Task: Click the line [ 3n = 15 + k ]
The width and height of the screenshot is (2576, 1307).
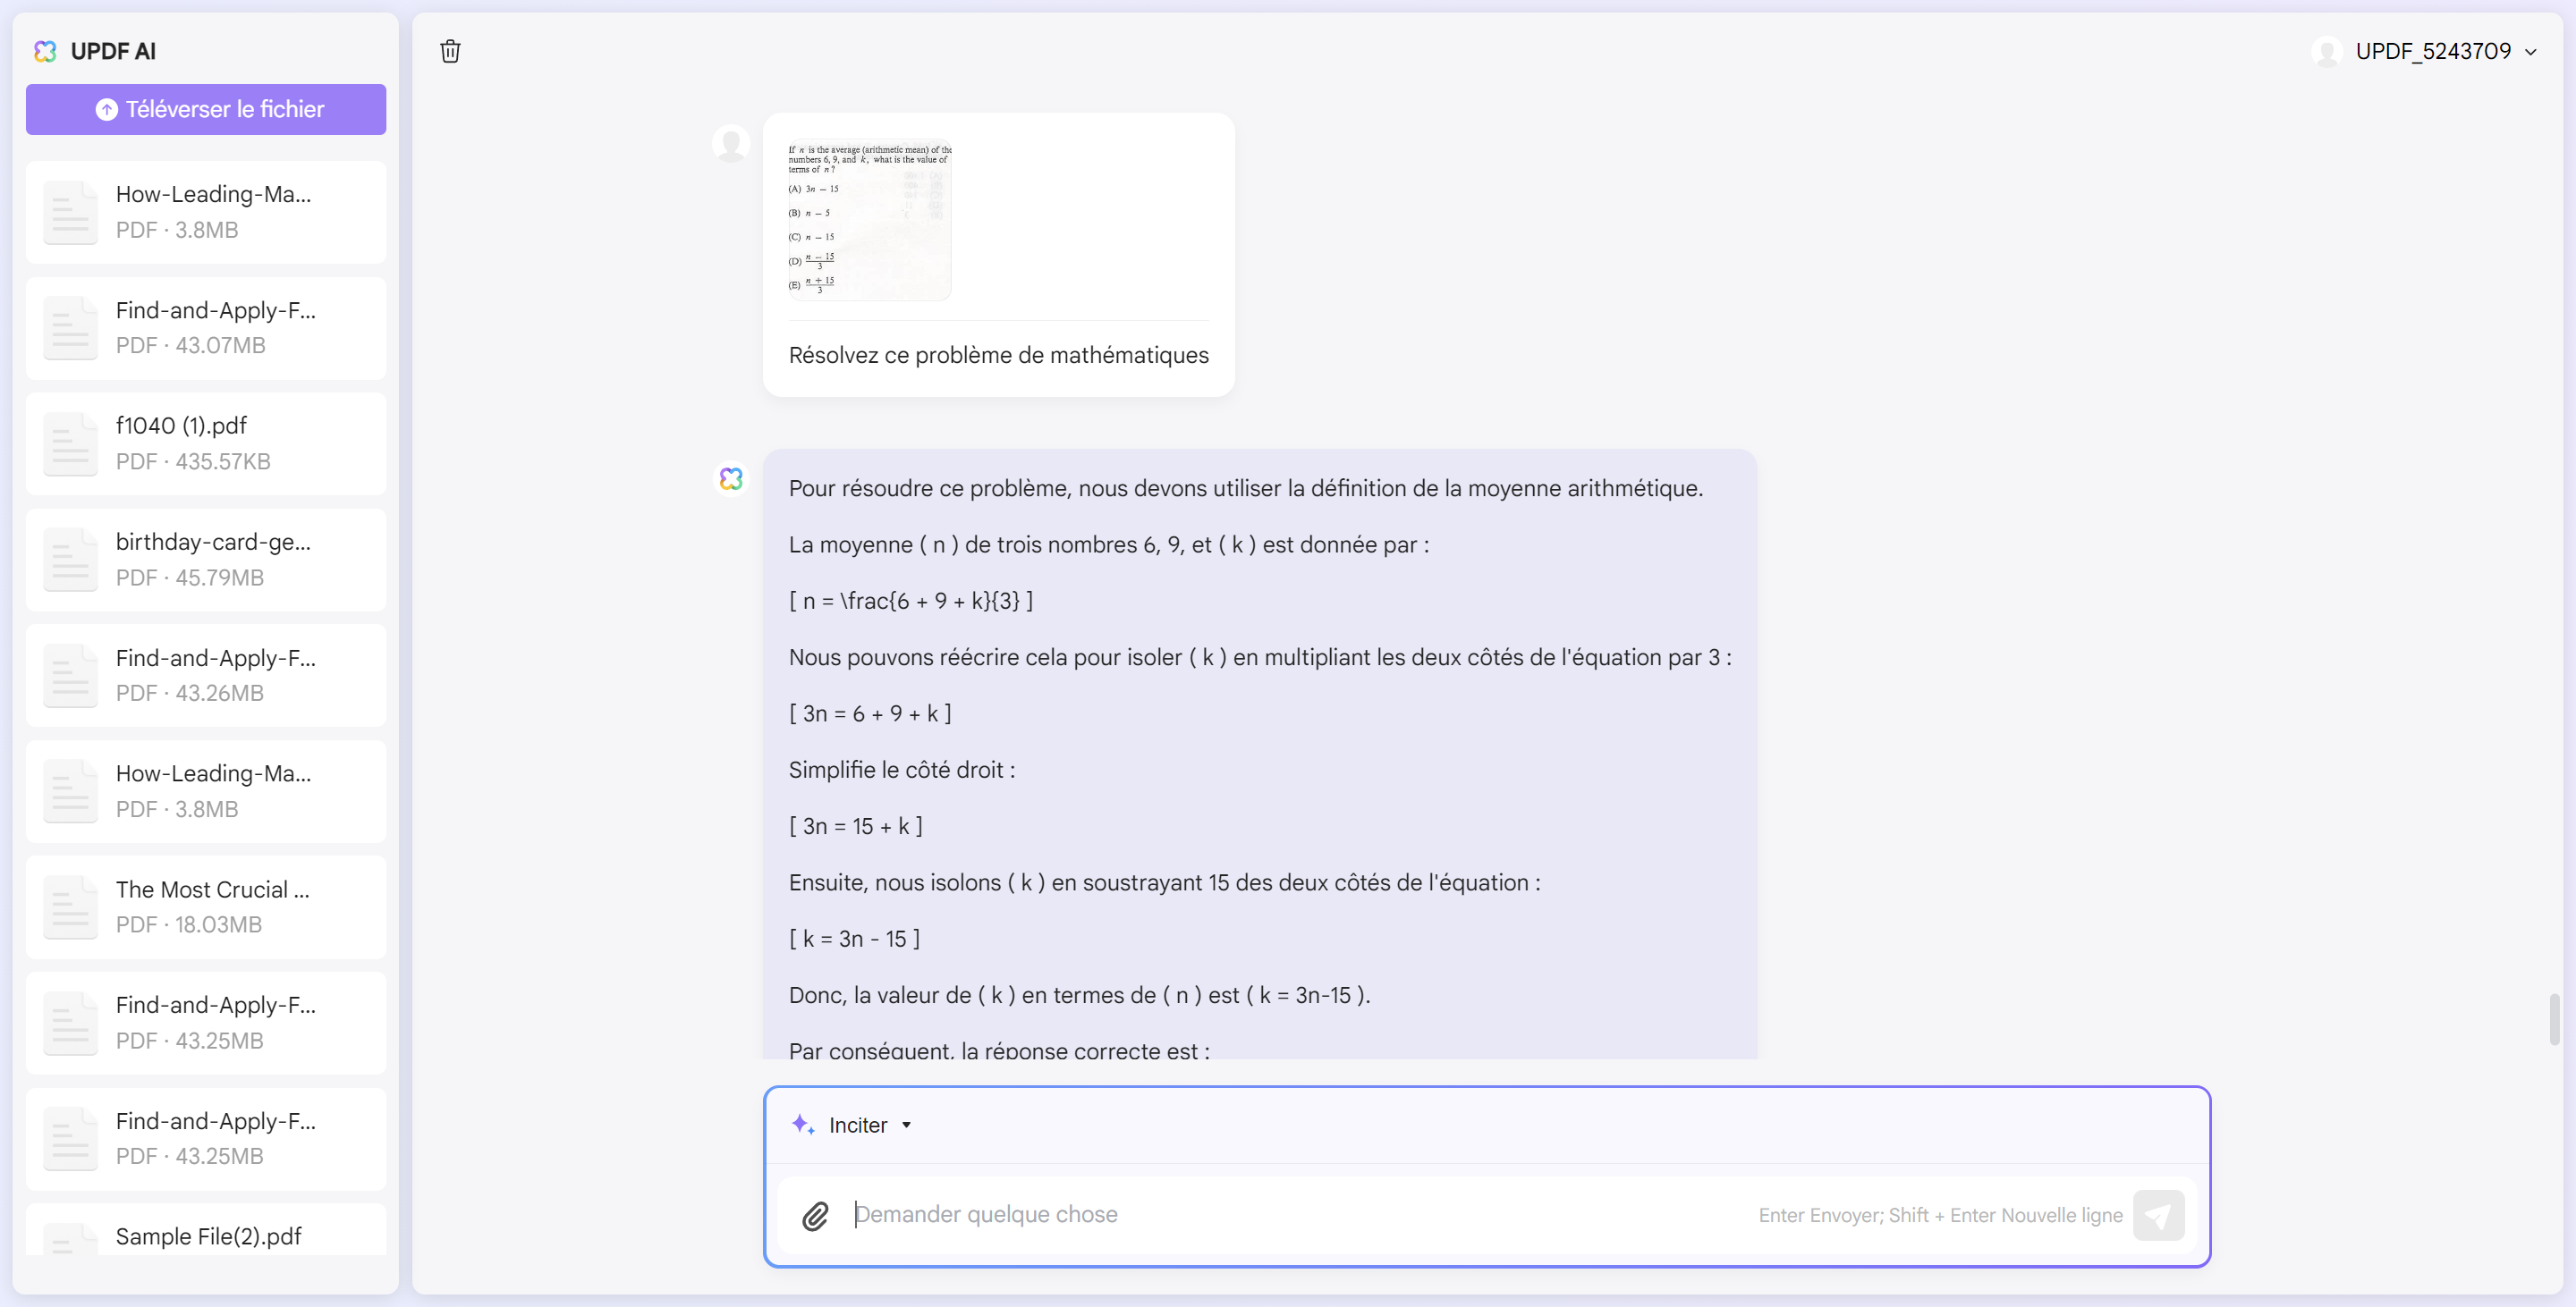Action: tap(856, 825)
